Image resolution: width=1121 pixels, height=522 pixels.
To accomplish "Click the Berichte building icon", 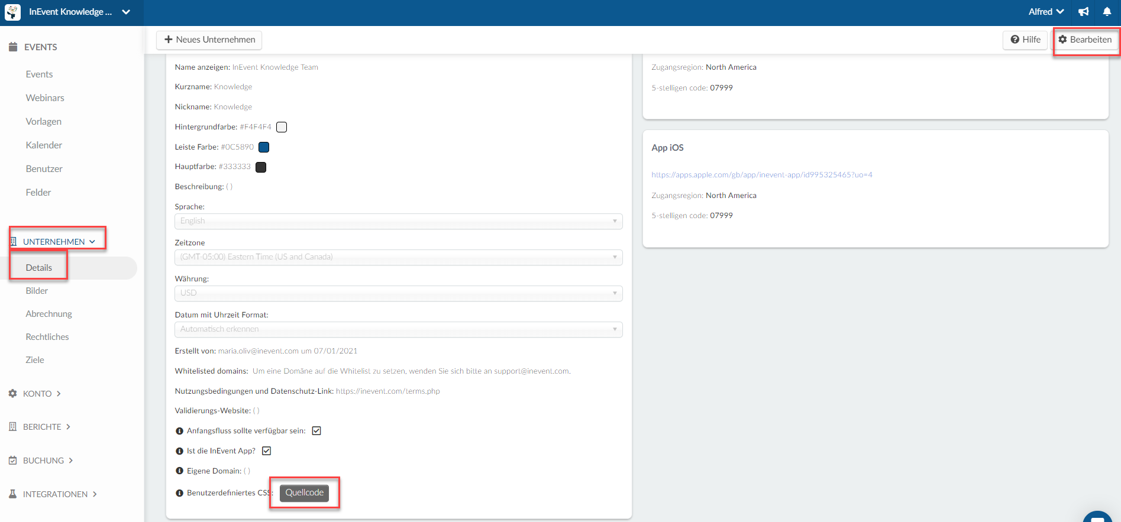I will point(12,426).
